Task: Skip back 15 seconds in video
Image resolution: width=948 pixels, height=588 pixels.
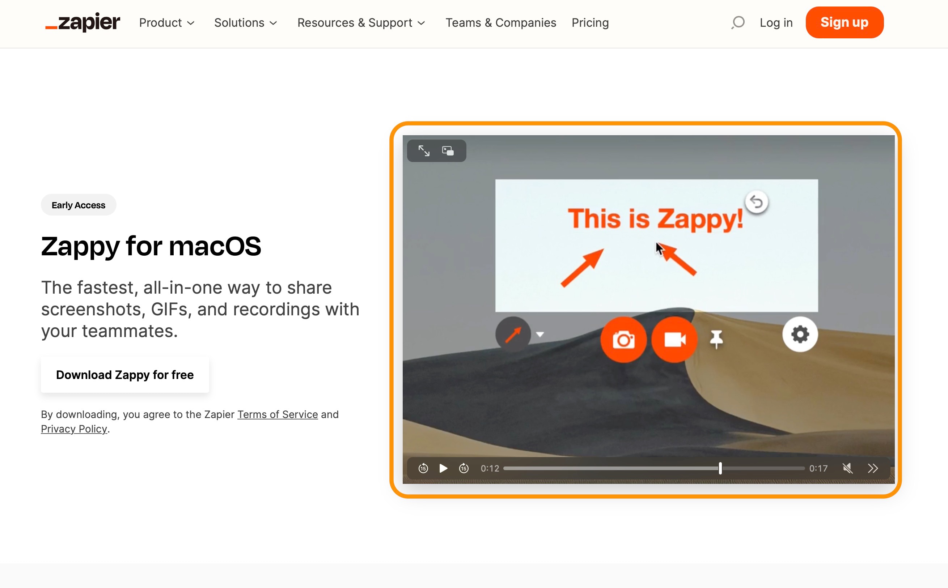Action: coord(423,468)
